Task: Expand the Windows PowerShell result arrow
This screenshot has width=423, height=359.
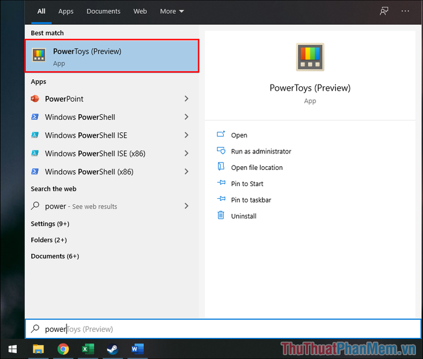Action: (186, 117)
